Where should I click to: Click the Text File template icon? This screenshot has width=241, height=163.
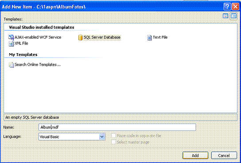pos(149,38)
